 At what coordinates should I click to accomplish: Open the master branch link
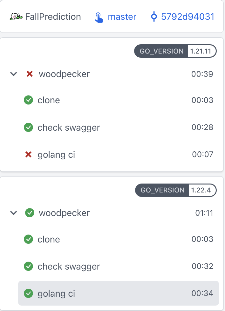click(x=122, y=17)
